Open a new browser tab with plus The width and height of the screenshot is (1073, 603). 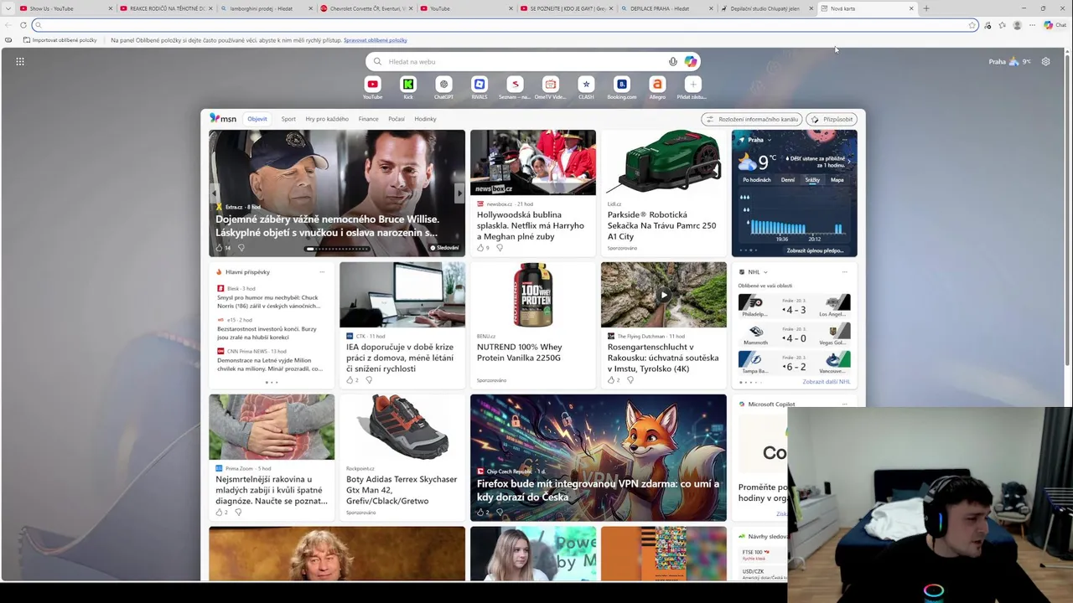pos(925,8)
